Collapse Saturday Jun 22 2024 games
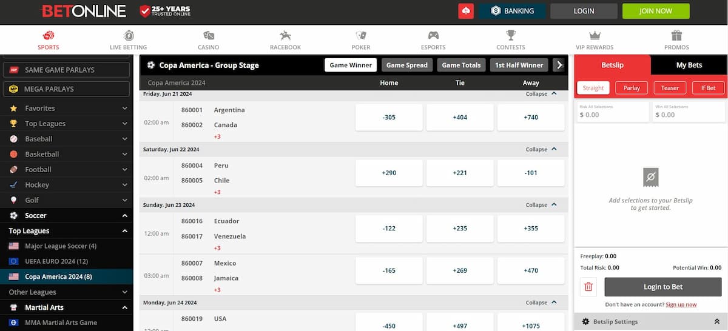This screenshot has width=728, height=331. 541,149
